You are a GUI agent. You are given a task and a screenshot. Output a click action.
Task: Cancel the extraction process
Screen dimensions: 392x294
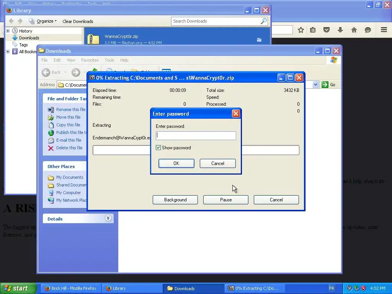point(276,200)
